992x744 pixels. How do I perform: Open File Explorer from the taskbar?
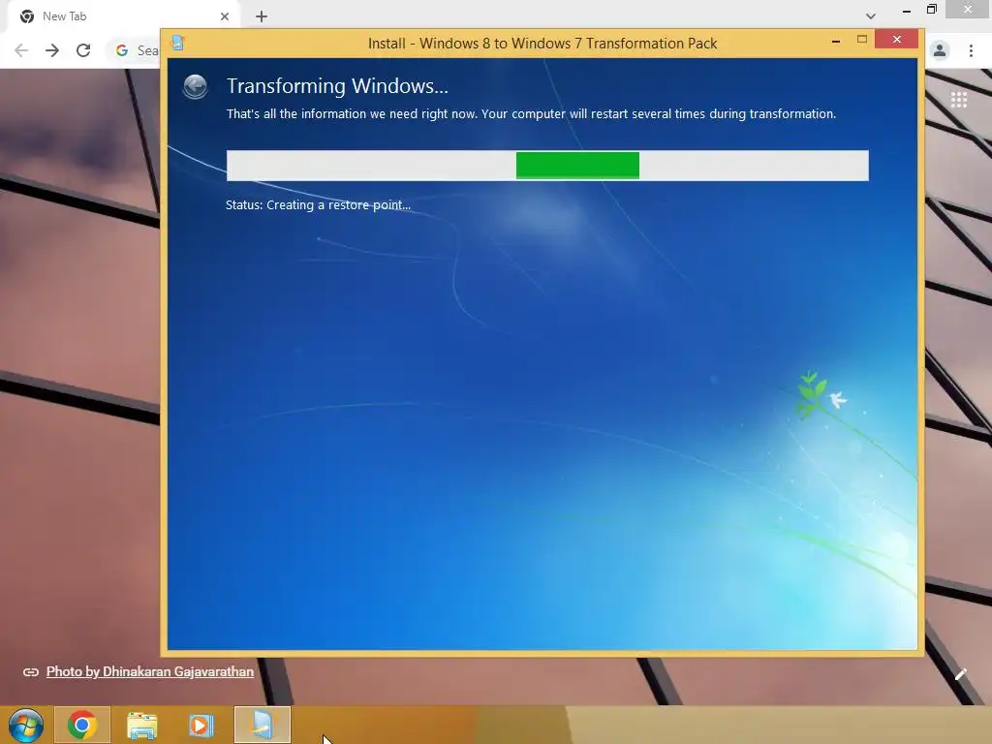click(141, 725)
